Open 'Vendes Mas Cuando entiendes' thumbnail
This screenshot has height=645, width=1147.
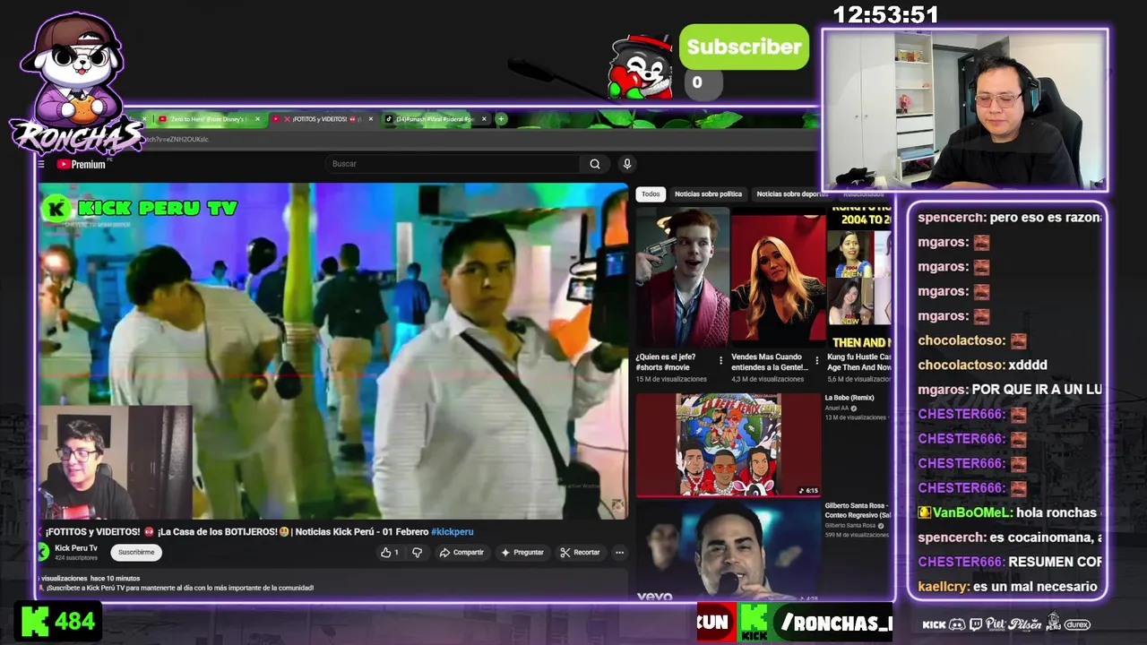(778, 278)
